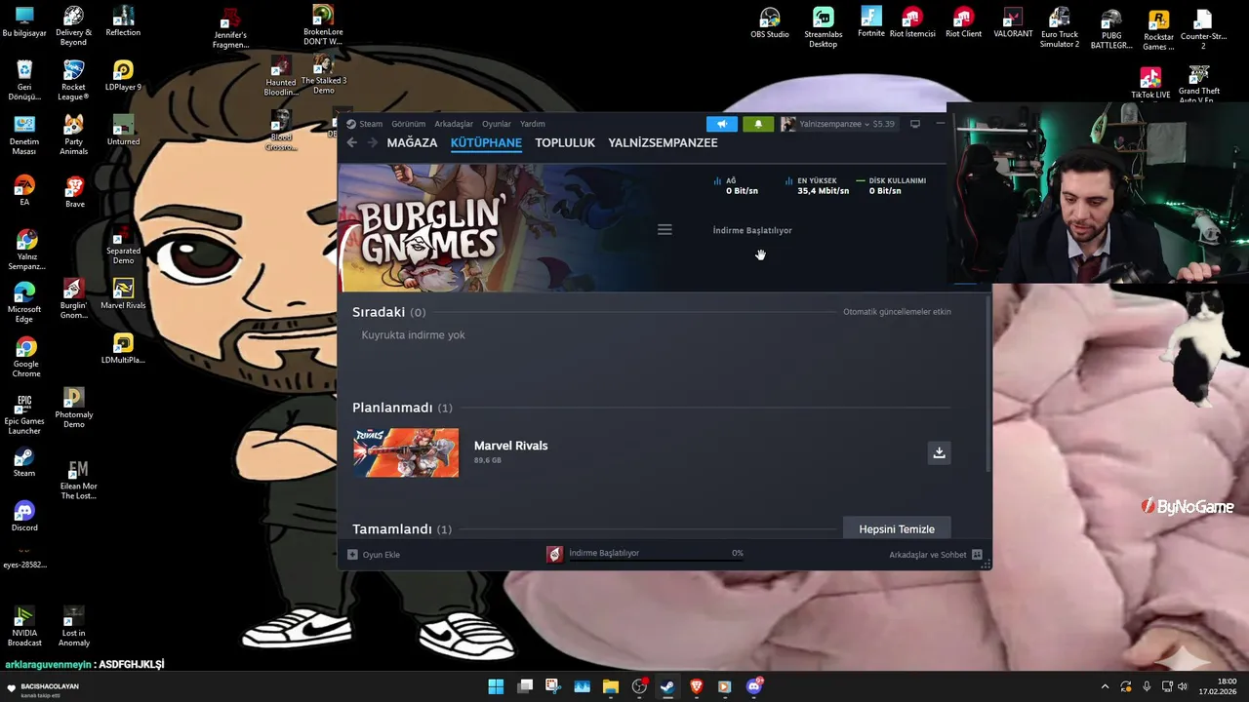The image size is (1249, 702).
Task: Switch to Big Picture mode icon
Action: point(915,124)
